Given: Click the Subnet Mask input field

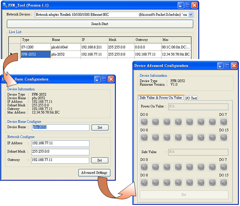Looking at the screenshot, I should pos(61,152).
